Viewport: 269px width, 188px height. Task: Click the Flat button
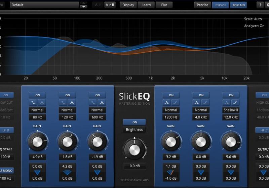(x=164, y=5)
